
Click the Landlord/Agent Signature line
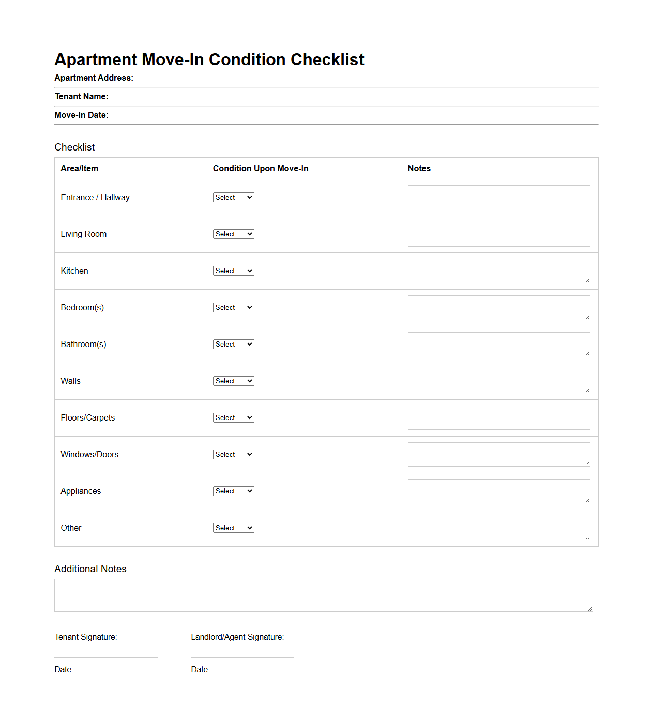[242, 656]
